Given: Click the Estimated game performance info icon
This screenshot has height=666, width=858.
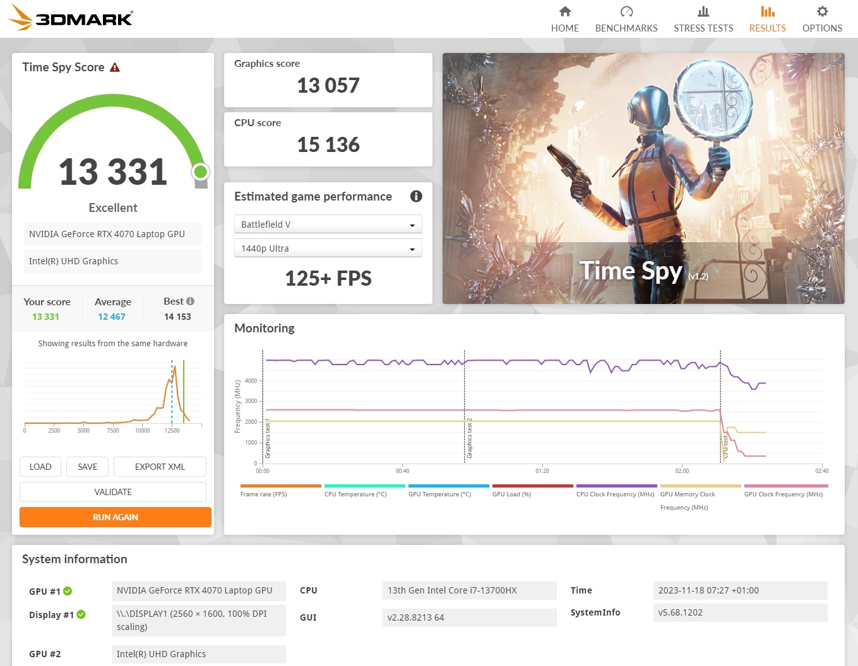Looking at the screenshot, I should click(x=415, y=196).
